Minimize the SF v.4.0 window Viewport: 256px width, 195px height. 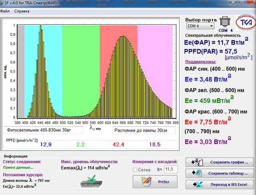point(233,2)
